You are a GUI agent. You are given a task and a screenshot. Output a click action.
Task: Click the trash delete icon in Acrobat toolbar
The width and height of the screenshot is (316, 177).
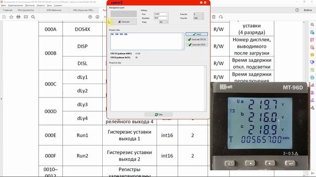(214, 17)
